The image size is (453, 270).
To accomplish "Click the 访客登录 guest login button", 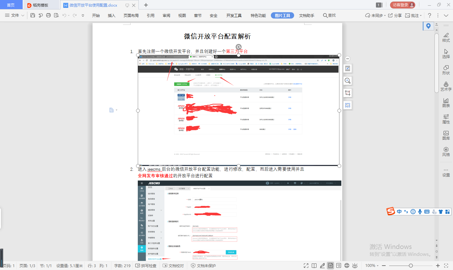I will (x=403, y=5).
